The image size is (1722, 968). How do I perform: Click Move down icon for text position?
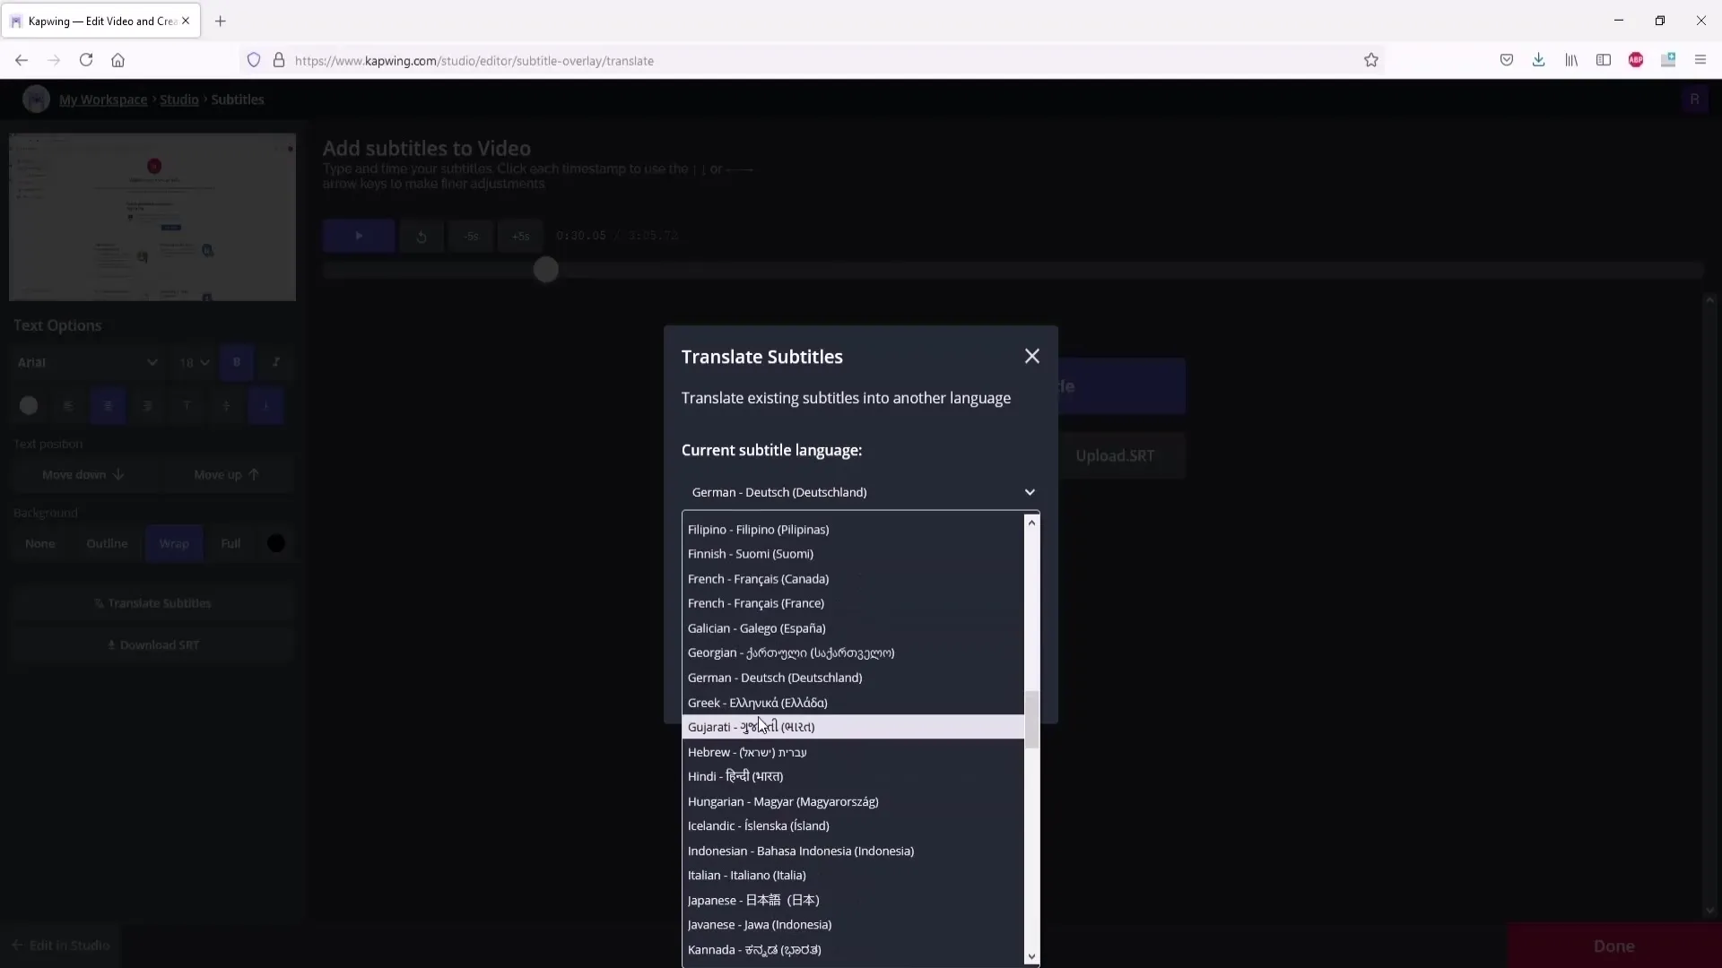118,474
